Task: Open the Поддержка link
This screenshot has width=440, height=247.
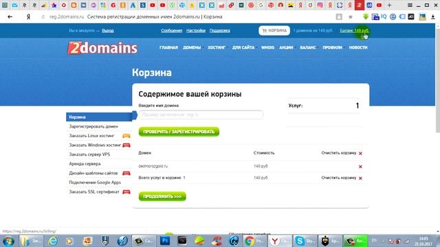Action: [220, 30]
